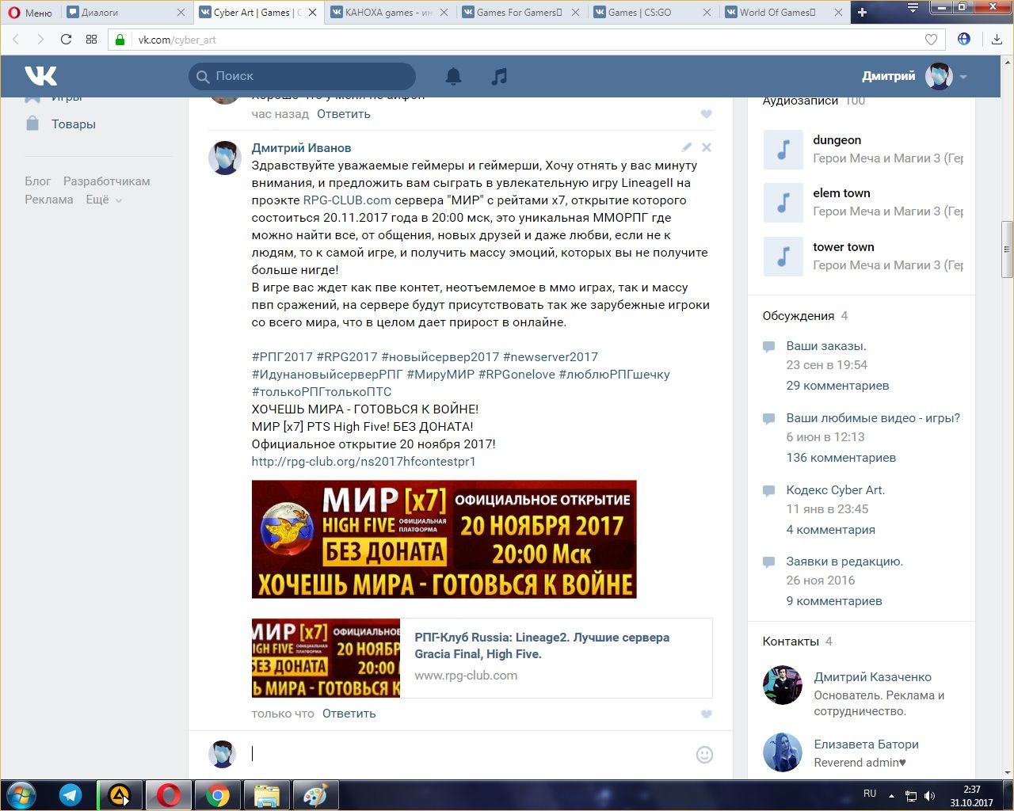The height and width of the screenshot is (811, 1014).
Task: Open the RPG-CLUB.com link in comment
Action: tap(347, 200)
